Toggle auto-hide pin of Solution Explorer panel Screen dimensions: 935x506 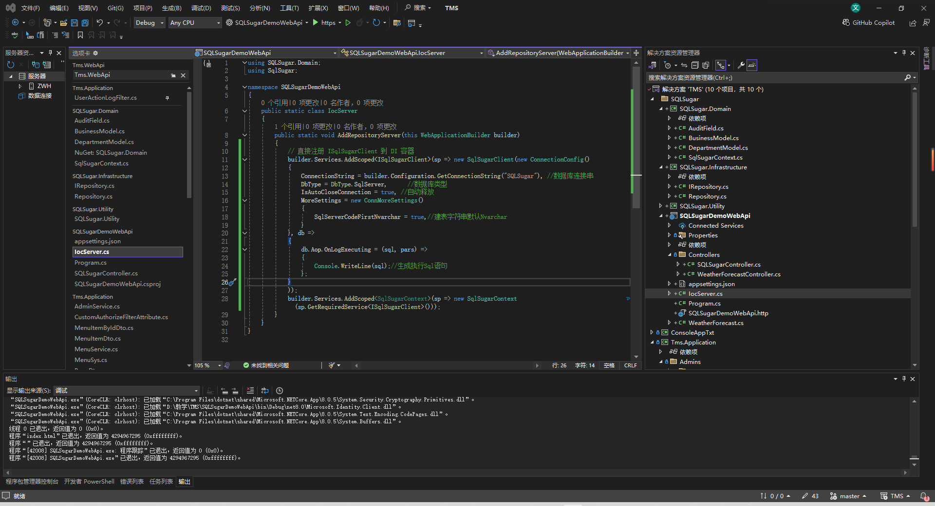point(904,53)
